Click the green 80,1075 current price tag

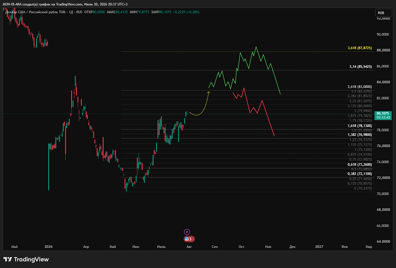click(383, 115)
